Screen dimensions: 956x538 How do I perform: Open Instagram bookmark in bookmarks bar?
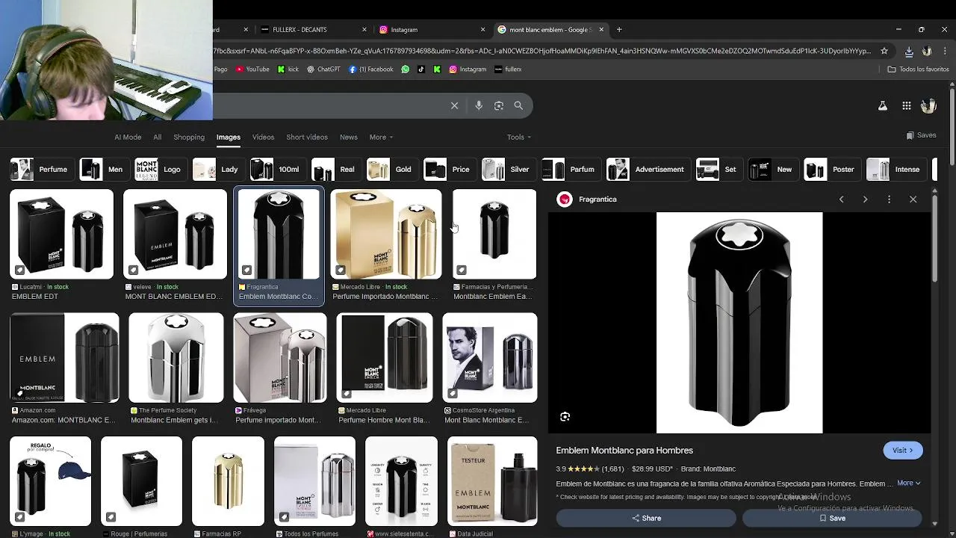468,69
